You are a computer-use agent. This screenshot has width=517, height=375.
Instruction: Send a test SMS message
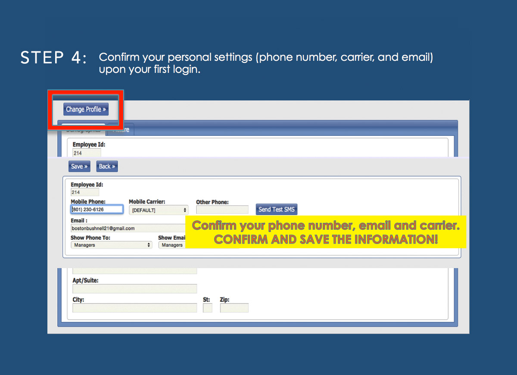pyautogui.click(x=276, y=209)
